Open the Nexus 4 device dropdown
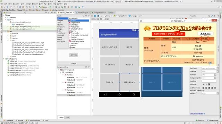222x124 pixels. 109,16
